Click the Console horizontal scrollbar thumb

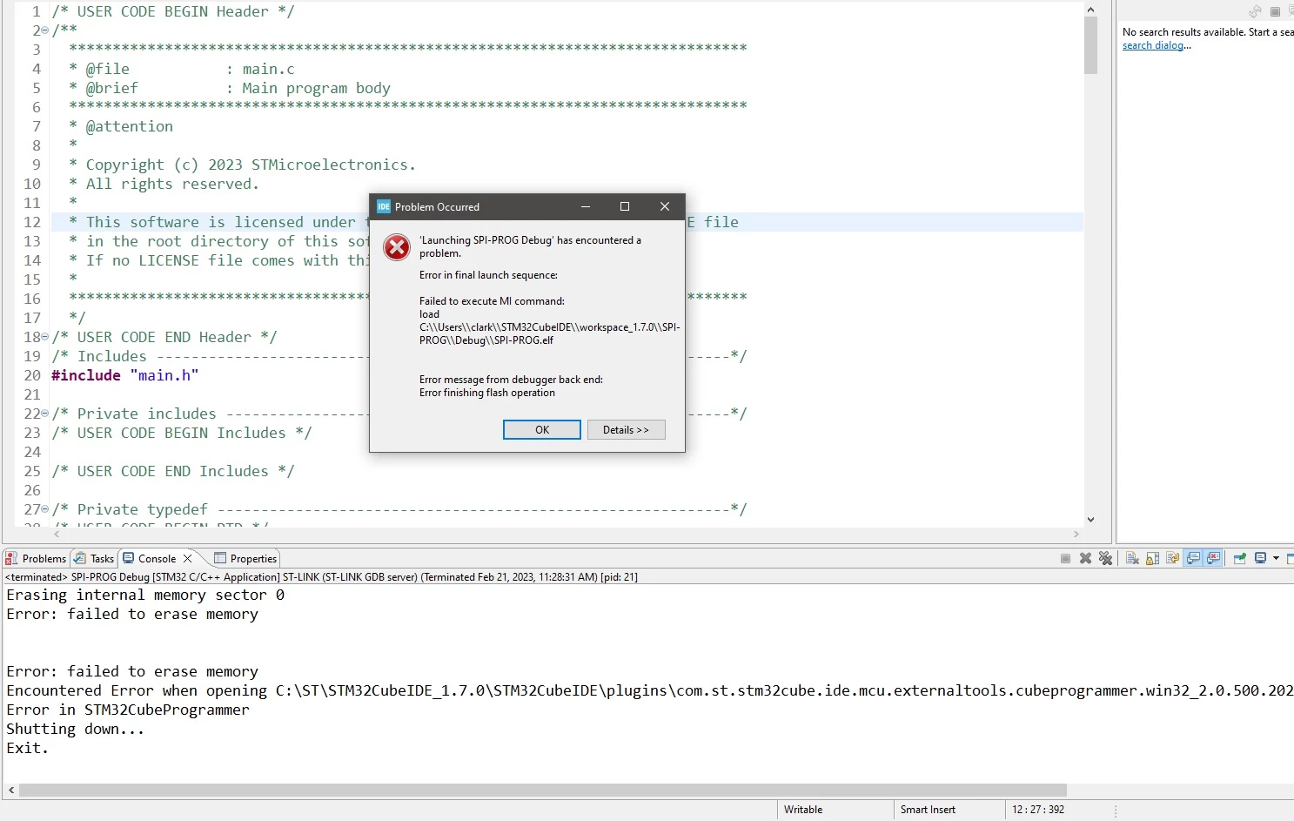(x=543, y=790)
